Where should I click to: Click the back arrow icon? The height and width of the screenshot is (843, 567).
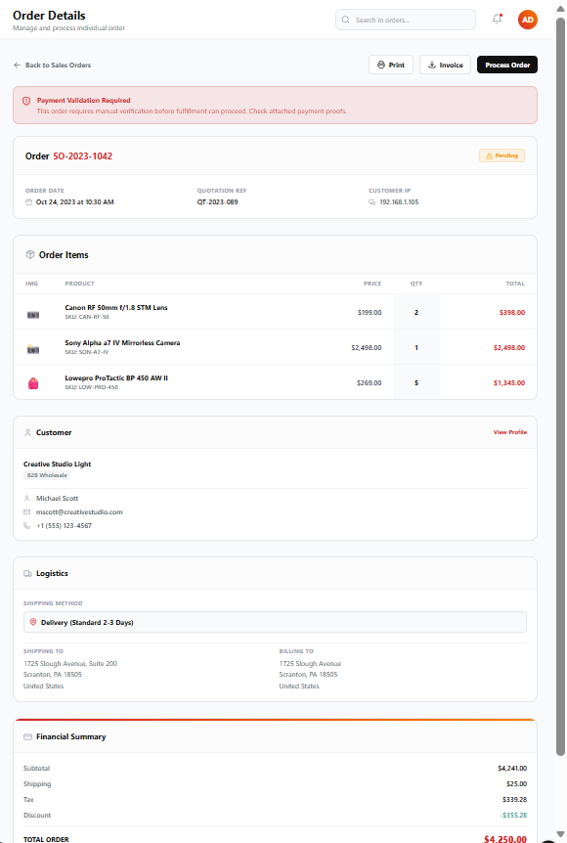pyautogui.click(x=18, y=66)
